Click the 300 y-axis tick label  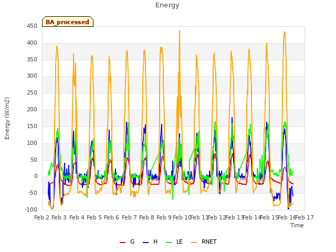(x=32, y=76)
